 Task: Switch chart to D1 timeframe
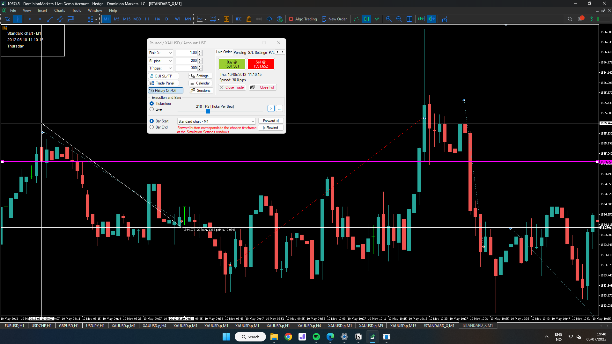click(167, 19)
